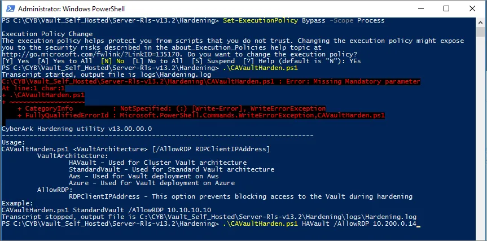Open the PowerShell title bar system menu icon
Screen dimensions: 487x241
point(8,8)
